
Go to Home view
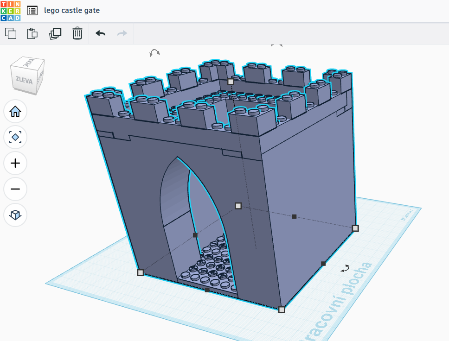tap(15, 111)
